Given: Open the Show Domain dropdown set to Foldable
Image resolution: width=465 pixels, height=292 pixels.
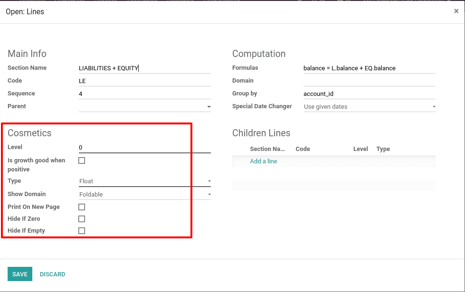Looking at the screenshot, I should [x=145, y=195].
